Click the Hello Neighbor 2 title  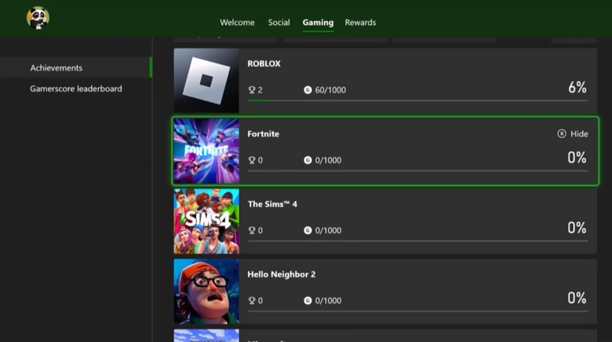(x=282, y=275)
